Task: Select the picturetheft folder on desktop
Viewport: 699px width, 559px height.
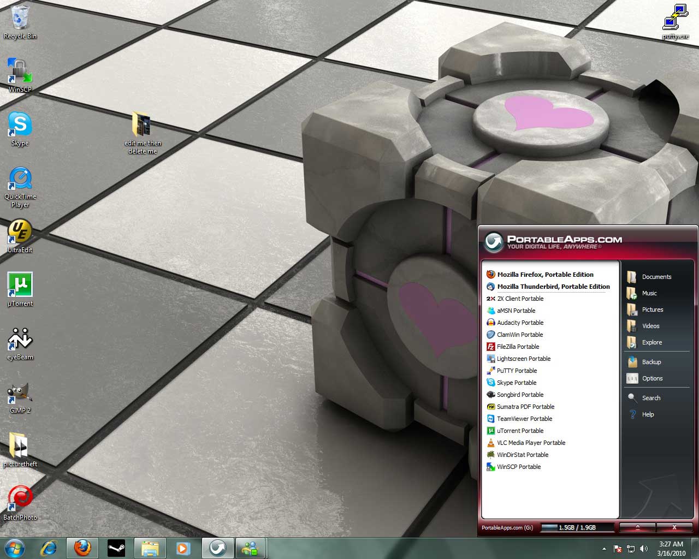Action: [x=20, y=450]
